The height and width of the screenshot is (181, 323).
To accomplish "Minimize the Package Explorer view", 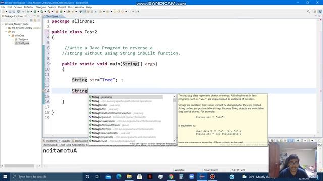I will (35, 16).
